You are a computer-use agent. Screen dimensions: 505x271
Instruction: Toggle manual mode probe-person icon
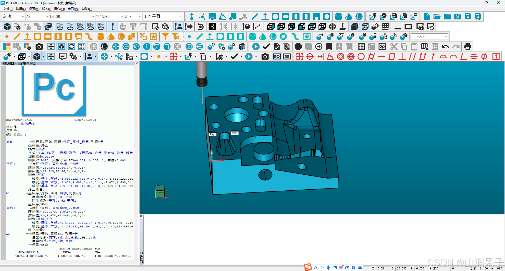(x=179, y=27)
